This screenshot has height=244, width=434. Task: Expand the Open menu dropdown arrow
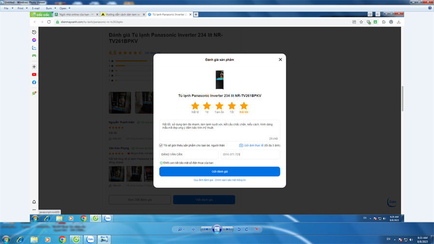point(69,8)
